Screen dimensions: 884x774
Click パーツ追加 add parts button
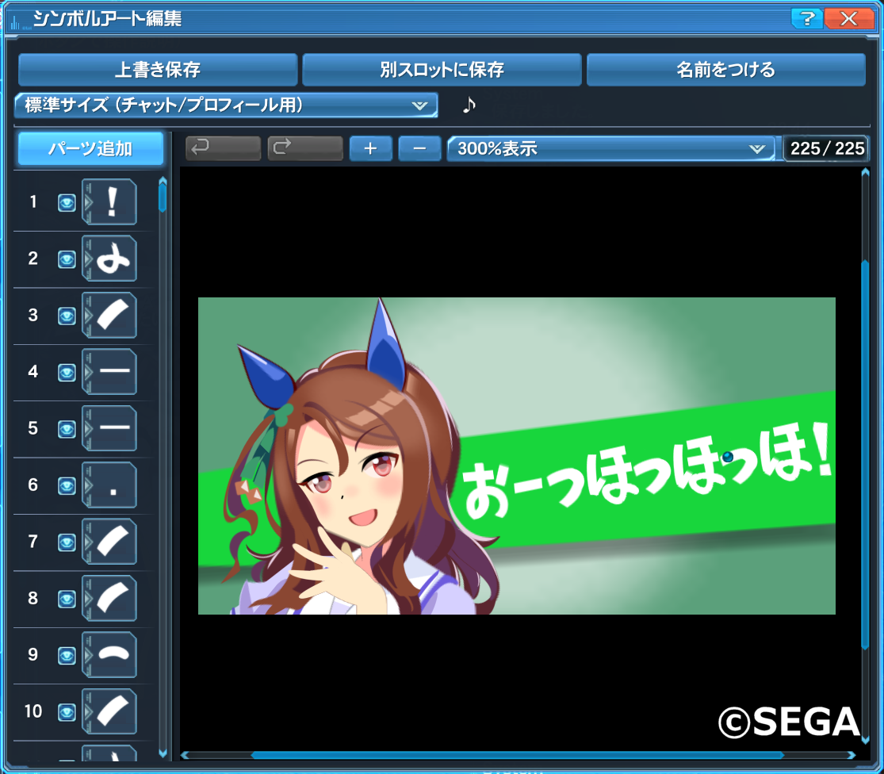(90, 148)
